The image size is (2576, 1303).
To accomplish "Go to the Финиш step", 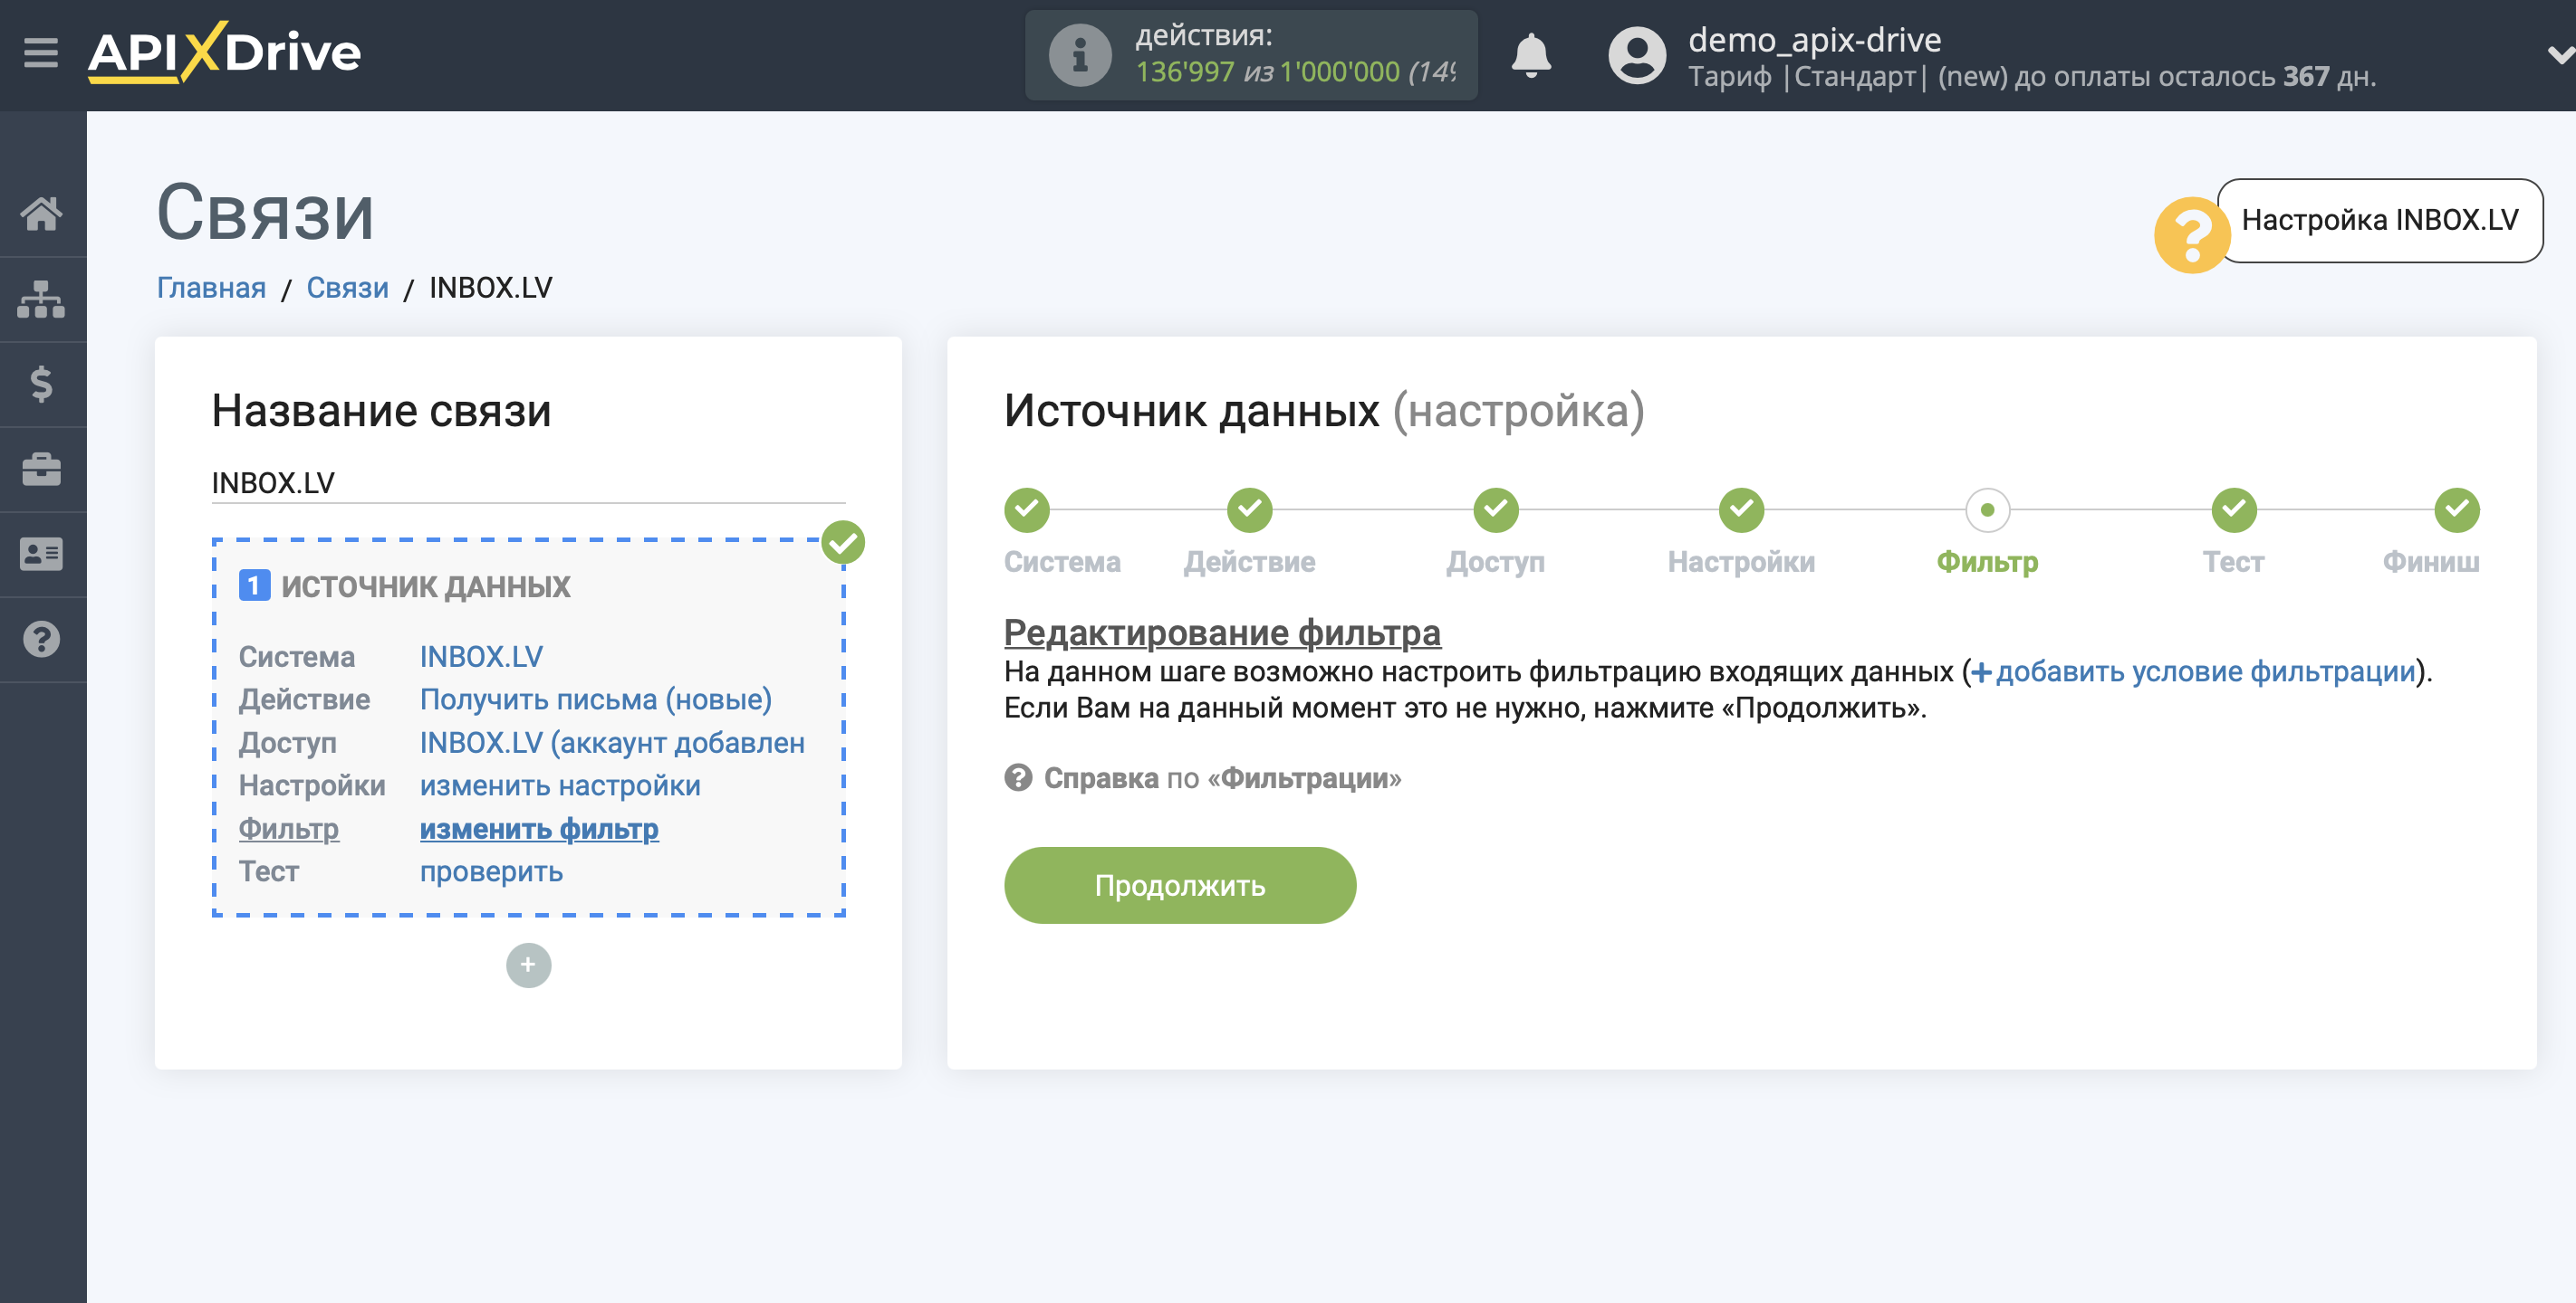I will [x=2430, y=562].
